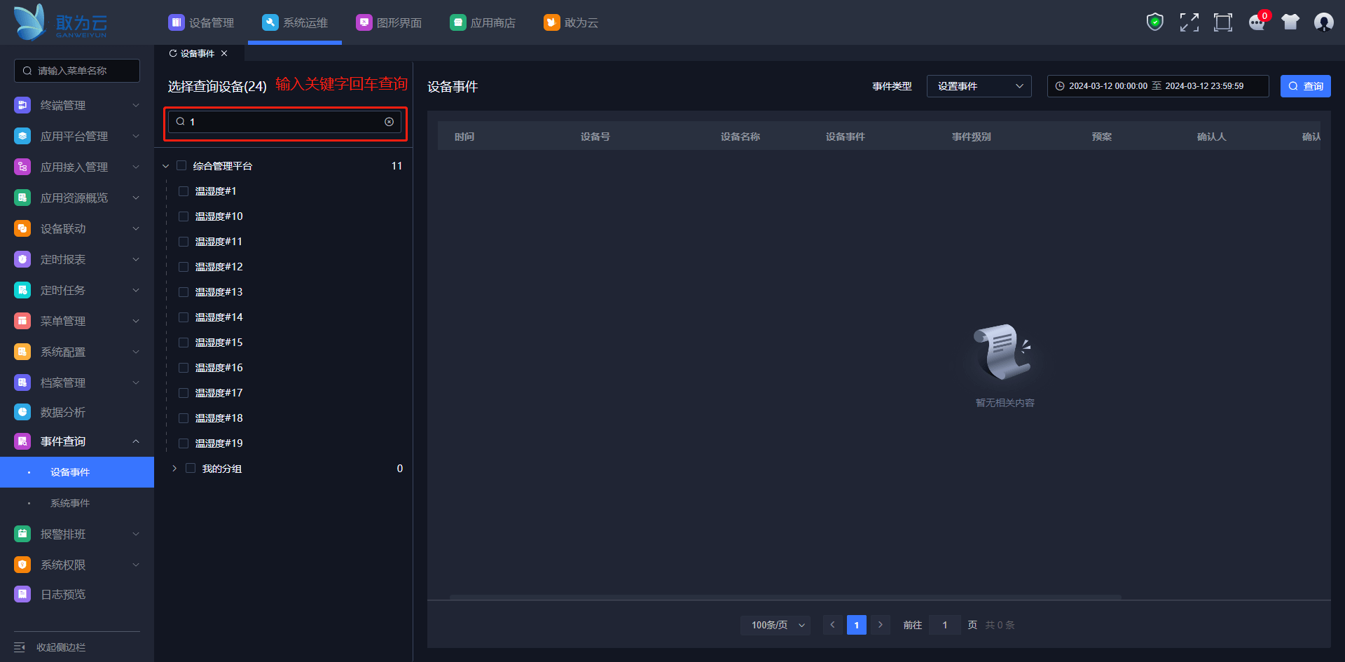Click the 日志预览 sidebar icon
The height and width of the screenshot is (662, 1345).
click(x=22, y=594)
